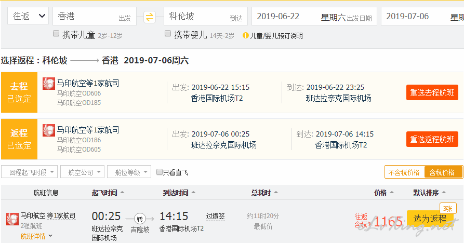This screenshot has width=464, height=243.
Task: Tick the 携带婴儿 checkbox
Action: click(168, 33)
